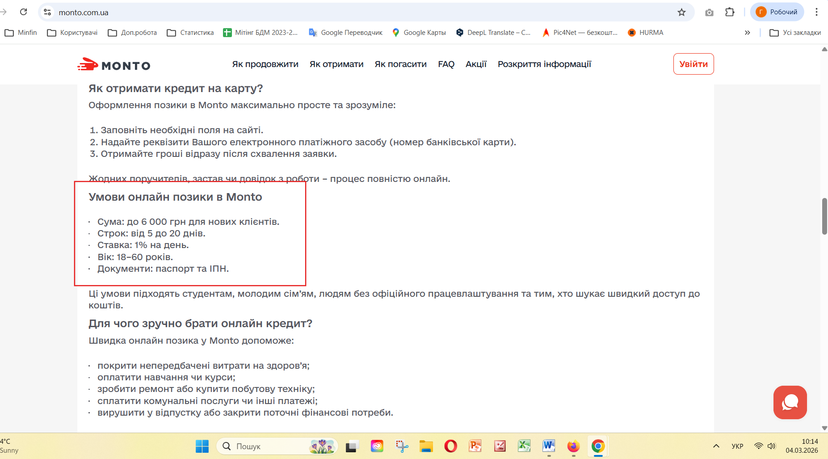Bookmark this page with the star icon
This screenshot has width=828, height=459.
tap(681, 12)
